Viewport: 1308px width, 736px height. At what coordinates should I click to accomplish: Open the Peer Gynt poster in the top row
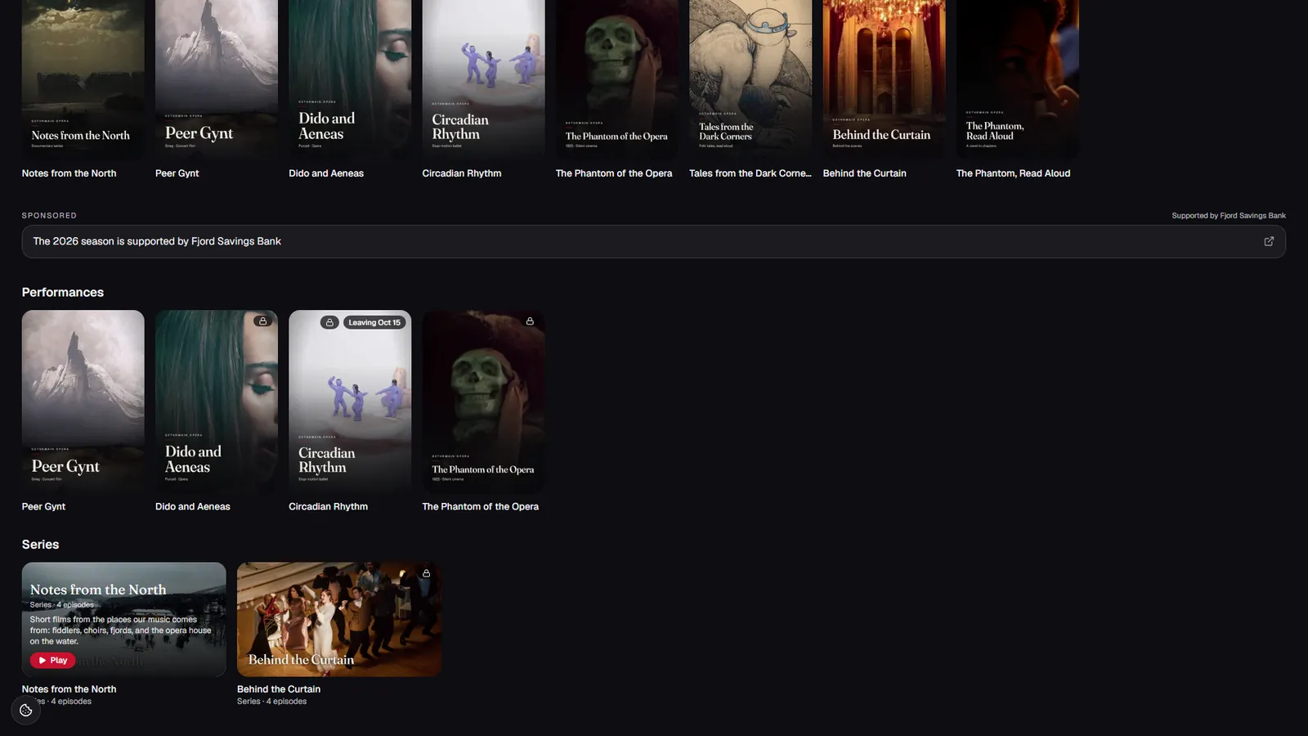217,79
